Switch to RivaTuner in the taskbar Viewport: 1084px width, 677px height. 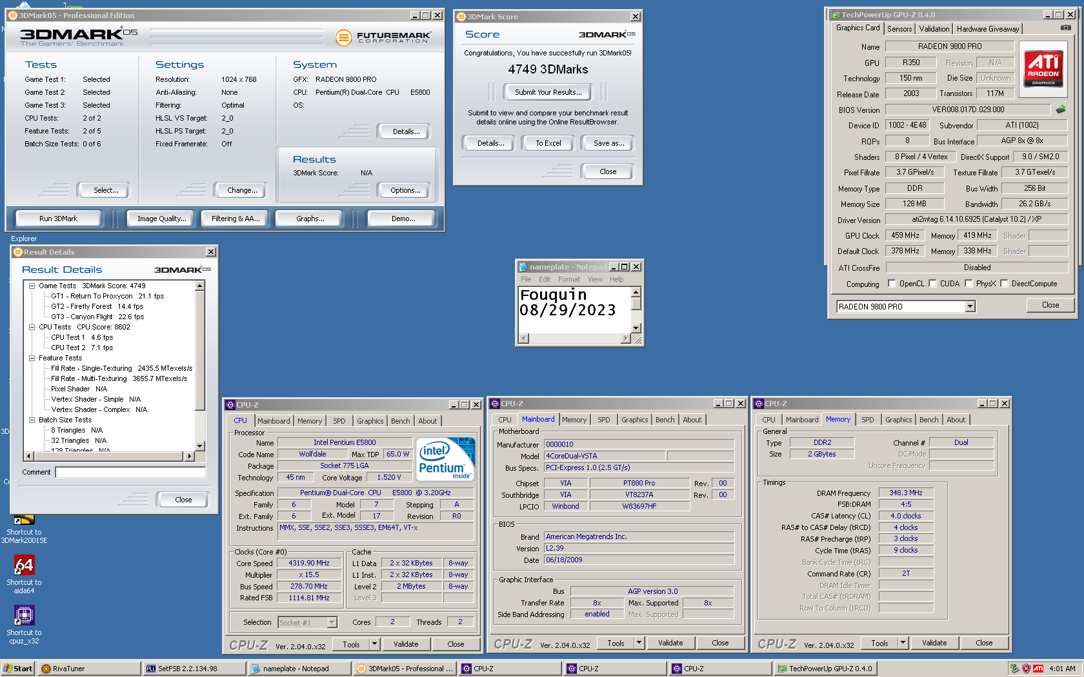[x=89, y=669]
